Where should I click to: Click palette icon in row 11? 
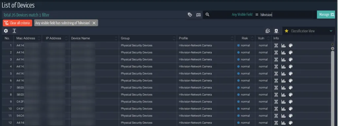(x=290, y=116)
